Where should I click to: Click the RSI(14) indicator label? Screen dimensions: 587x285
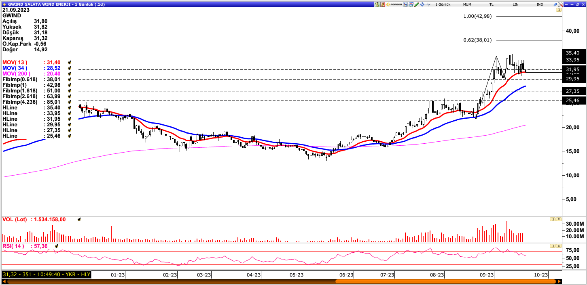[x=13, y=246]
